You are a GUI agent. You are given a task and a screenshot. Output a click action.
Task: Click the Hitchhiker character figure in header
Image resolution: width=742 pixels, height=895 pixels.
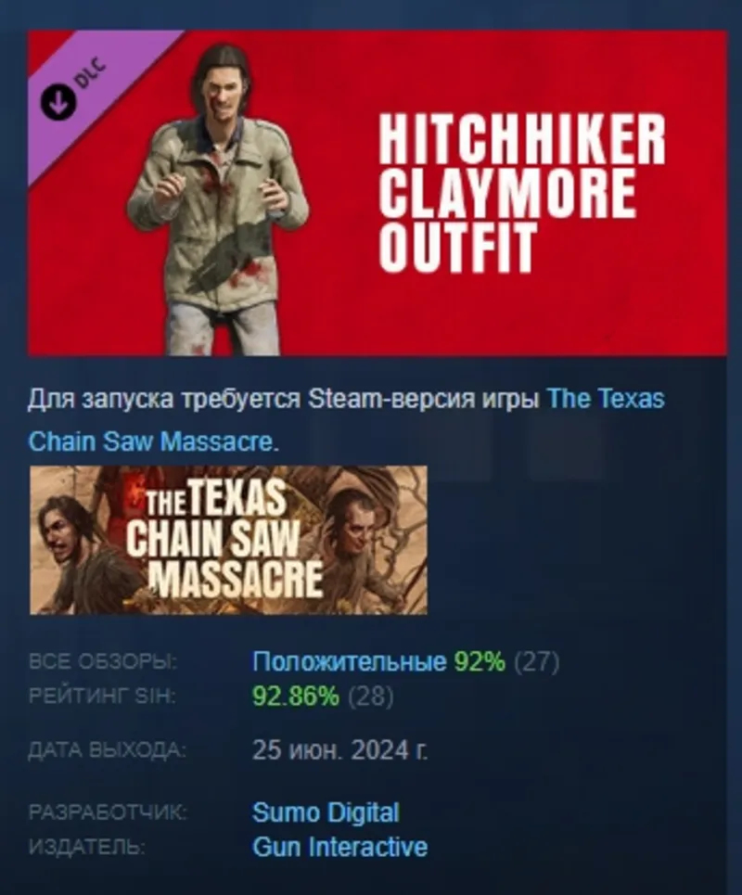click(219, 198)
